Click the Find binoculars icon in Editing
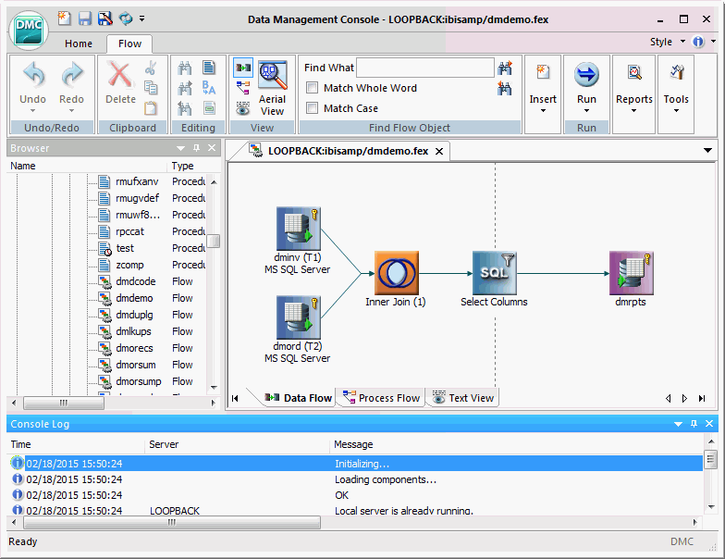 (x=185, y=68)
